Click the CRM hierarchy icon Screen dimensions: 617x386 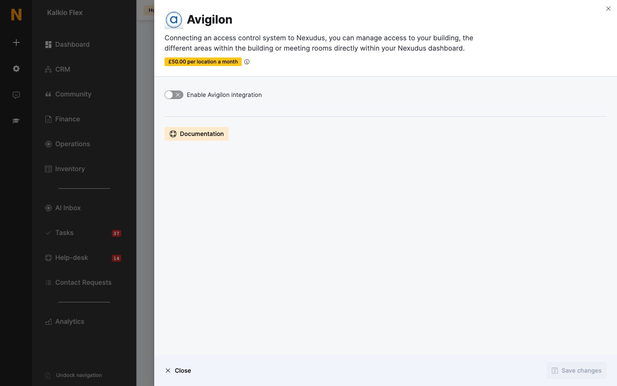pos(48,69)
